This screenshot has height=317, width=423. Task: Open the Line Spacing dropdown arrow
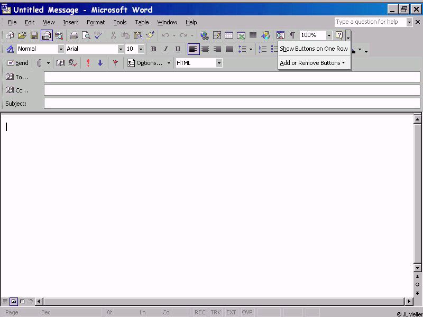(x=251, y=49)
